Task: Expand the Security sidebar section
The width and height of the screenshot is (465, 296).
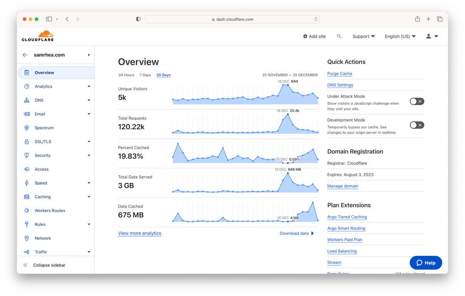Action: click(89, 155)
